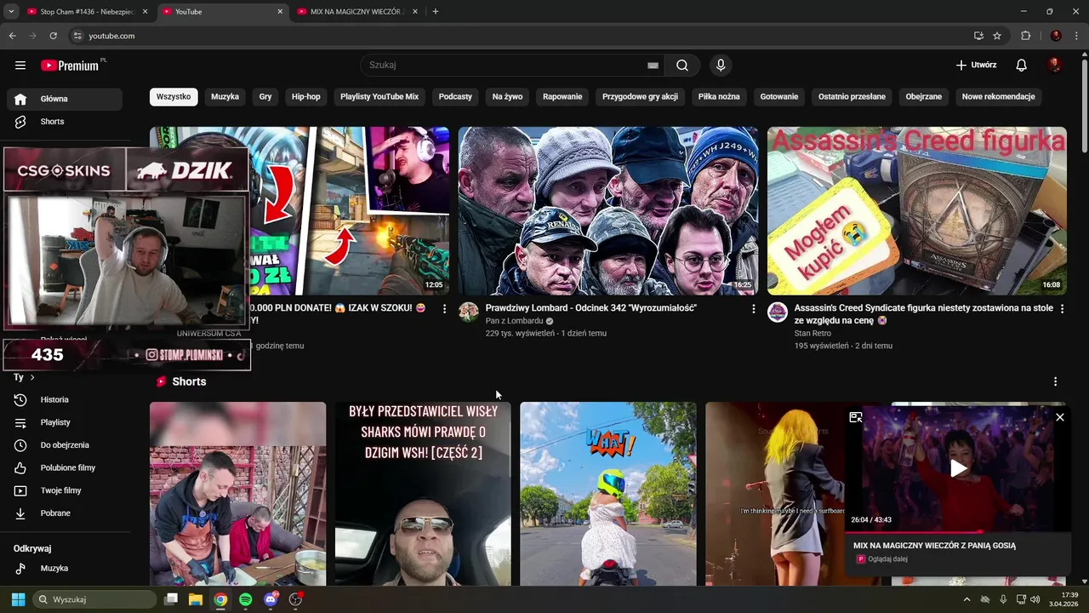This screenshot has height=613, width=1089.
Task: Select the Gotowanie filter chip
Action: point(779,97)
